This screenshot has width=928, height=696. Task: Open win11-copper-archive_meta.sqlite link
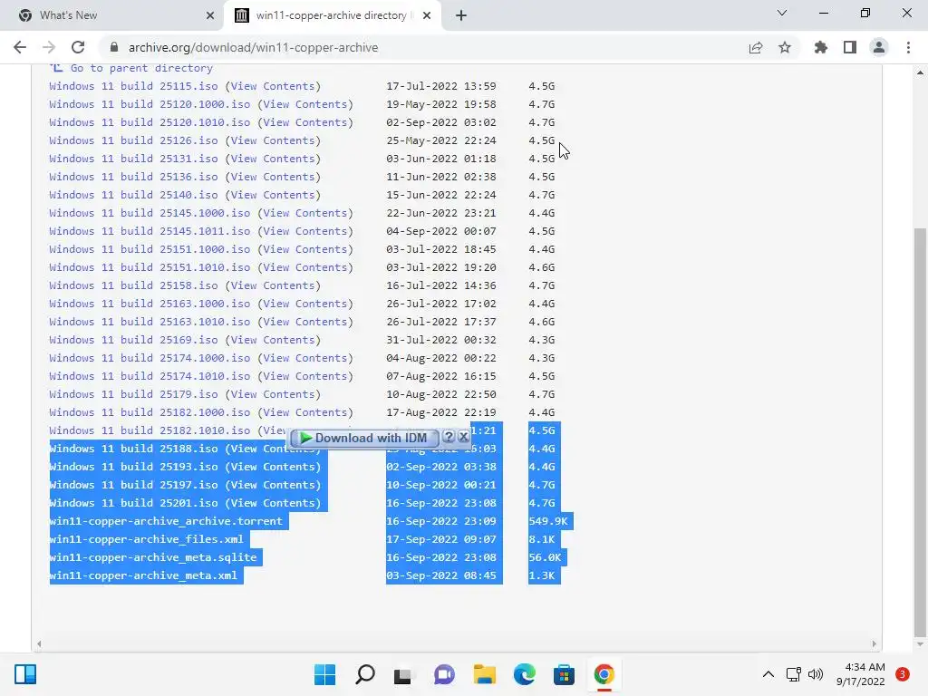pyautogui.click(x=152, y=557)
